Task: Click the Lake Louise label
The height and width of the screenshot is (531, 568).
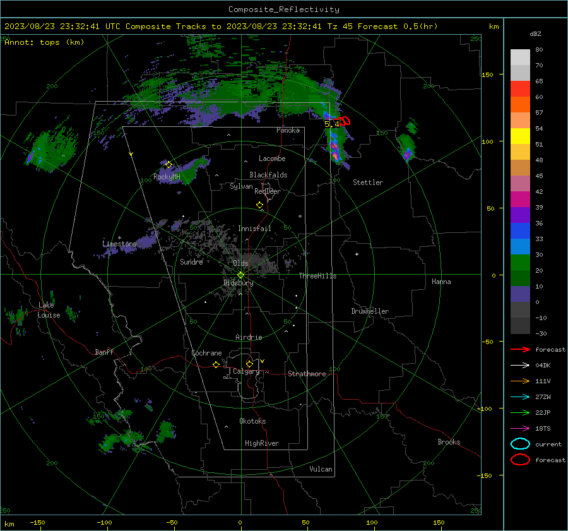Action: tap(49, 310)
